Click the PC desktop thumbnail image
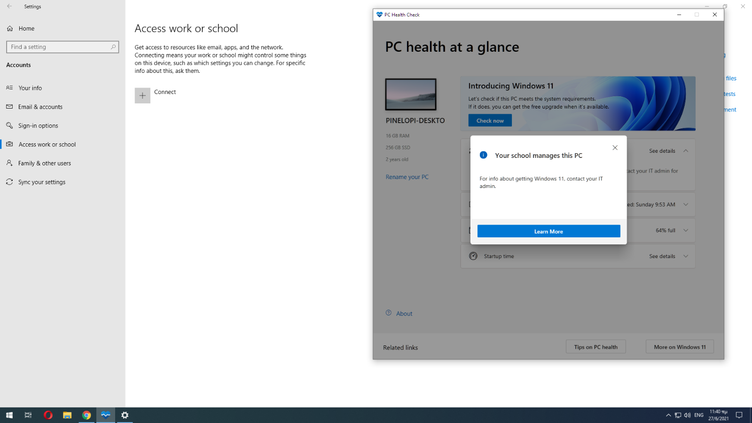 [x=411, y=94]
